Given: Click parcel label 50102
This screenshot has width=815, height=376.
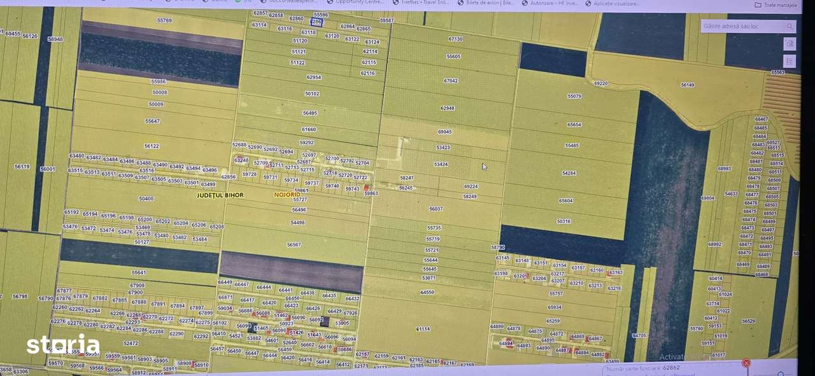Looking at the screenshot, I should 312,94.
